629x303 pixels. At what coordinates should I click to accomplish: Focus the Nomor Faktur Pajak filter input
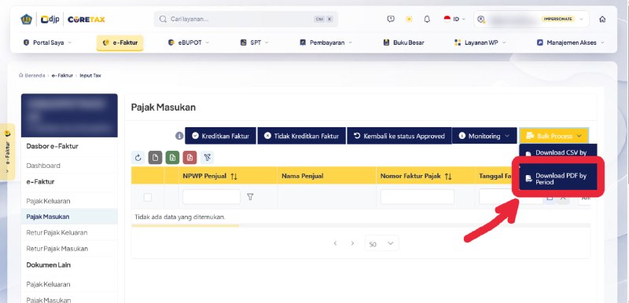click(x=417, y=197)
